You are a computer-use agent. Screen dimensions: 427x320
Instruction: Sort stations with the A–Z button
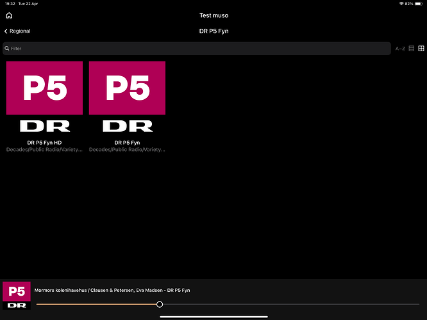coord(400,49)
